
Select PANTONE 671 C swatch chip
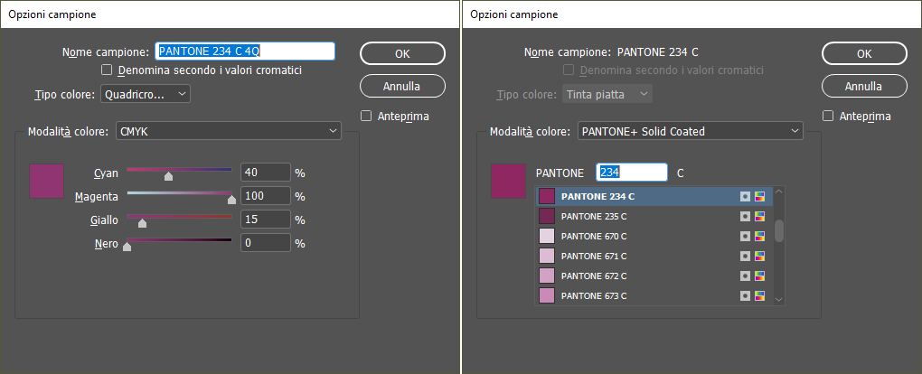(547, 257)
